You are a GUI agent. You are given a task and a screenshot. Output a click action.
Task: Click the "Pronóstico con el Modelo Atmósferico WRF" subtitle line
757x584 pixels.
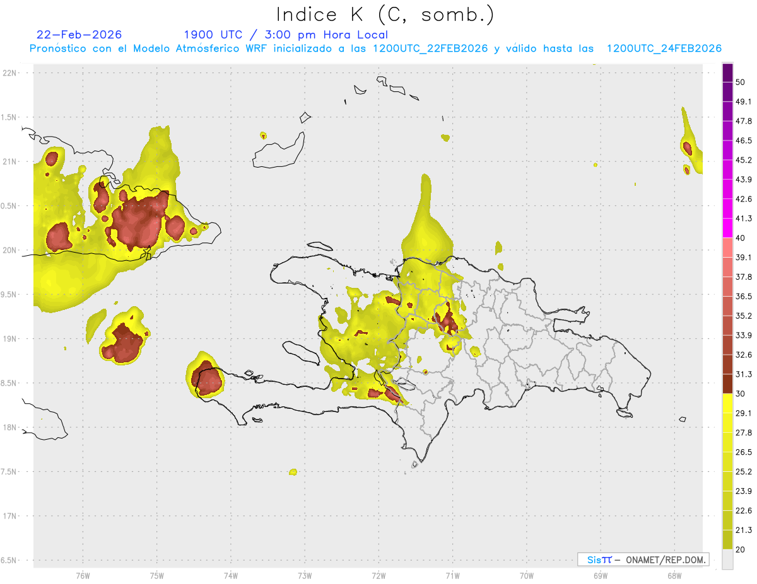[x=376, y=49]
